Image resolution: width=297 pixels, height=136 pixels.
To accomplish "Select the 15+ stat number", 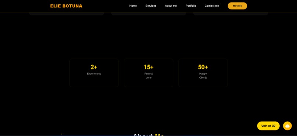I will point(148,67).
